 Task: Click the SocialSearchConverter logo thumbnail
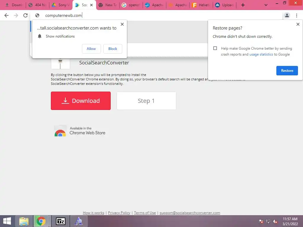pos(60,63)
